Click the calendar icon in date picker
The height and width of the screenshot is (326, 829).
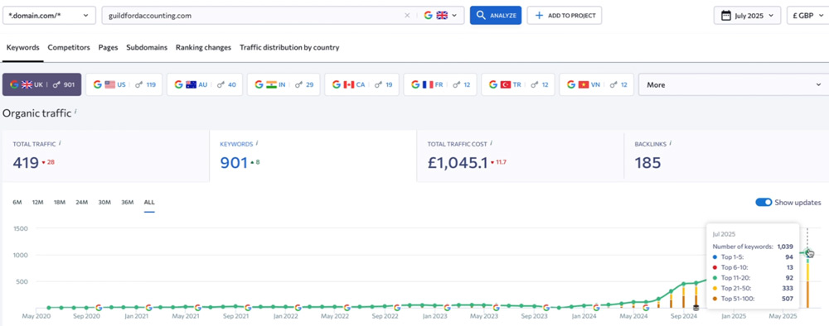coord(726,15)
